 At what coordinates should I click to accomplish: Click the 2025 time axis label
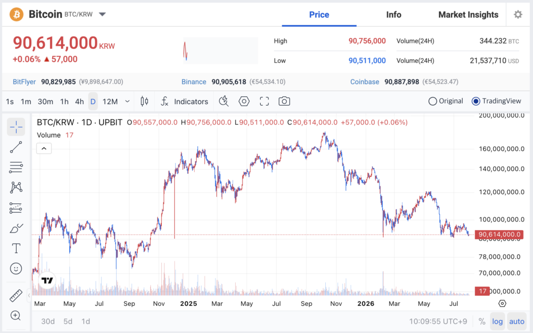tap(188, 303)
